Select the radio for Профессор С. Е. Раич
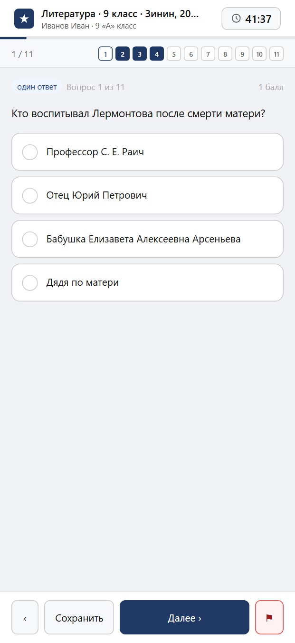The height and width of the screenshot is (643, 295). coord(30,152)
